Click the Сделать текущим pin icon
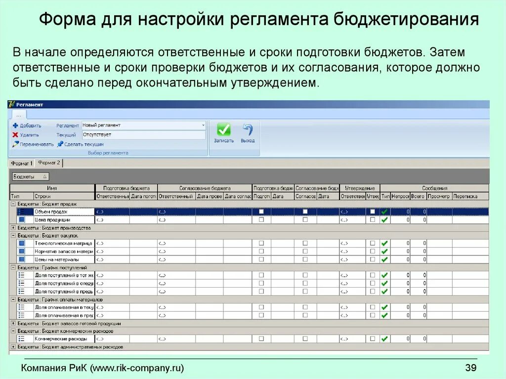This screenshot has height=379, width=506. pyautogui.click(x=60, y=144)
